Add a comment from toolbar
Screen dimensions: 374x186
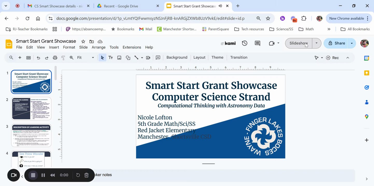[158, 58]
